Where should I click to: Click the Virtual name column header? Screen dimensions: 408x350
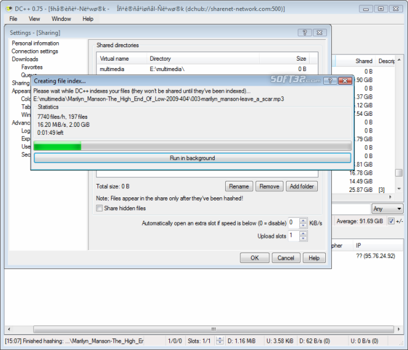(121, 58)
